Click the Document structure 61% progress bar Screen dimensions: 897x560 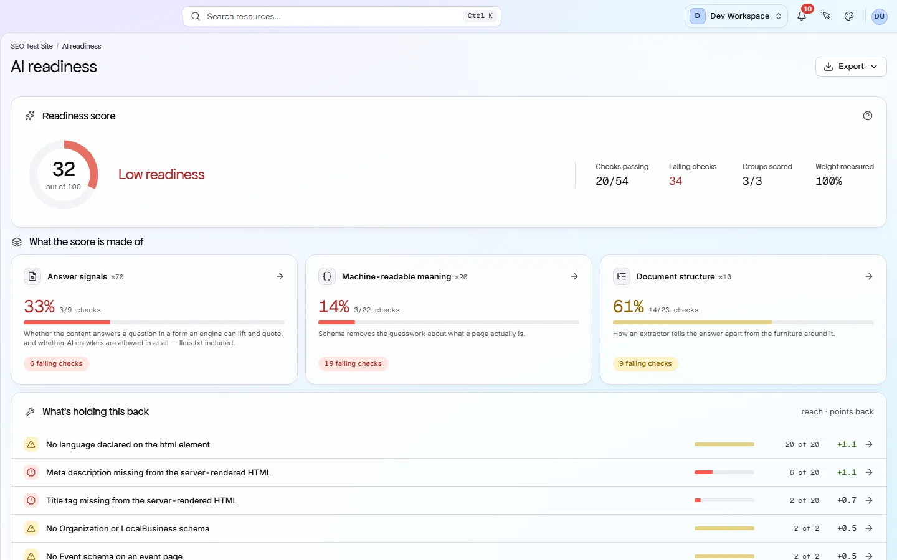tap(743, 322)
